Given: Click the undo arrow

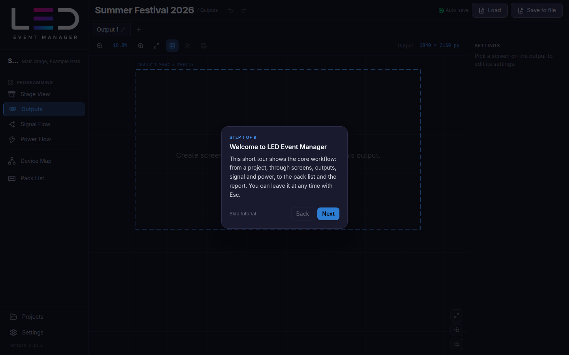Looking at the screenshot, I should click(x=230, y=10).
